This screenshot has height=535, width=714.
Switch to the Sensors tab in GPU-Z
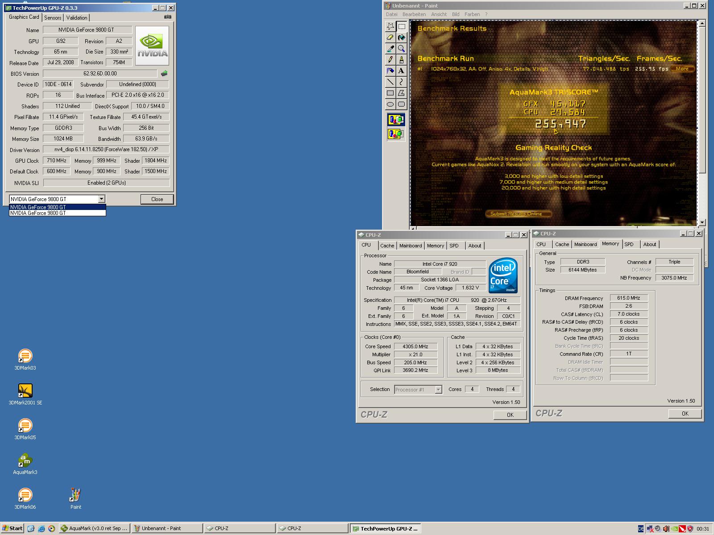click(53, 17)
